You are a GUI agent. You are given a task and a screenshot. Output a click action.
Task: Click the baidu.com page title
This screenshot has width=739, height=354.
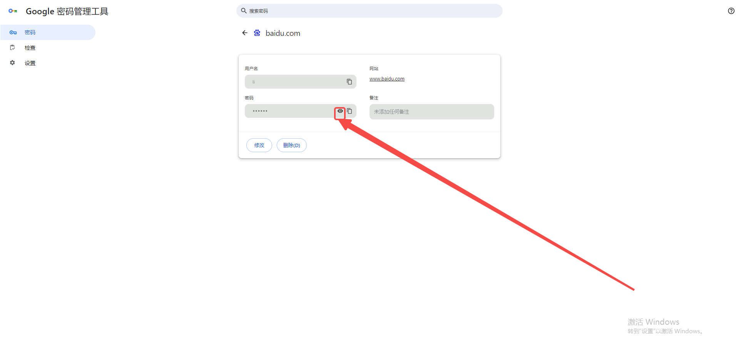283,33
